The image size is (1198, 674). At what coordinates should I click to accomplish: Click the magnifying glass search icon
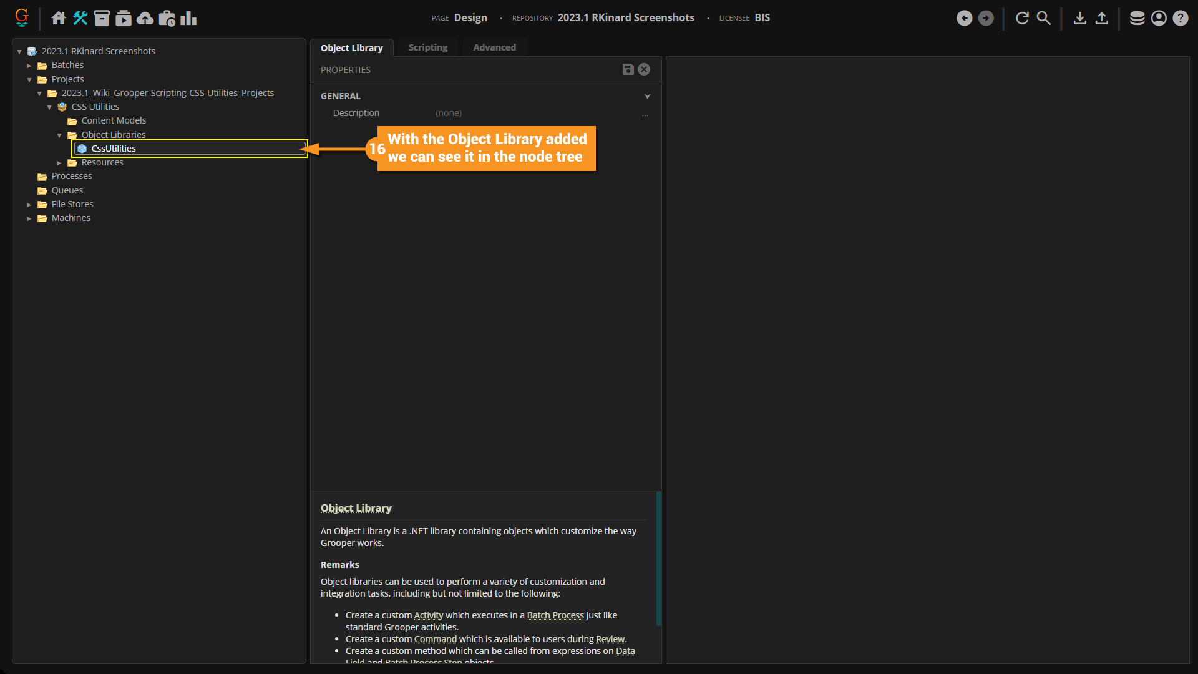click(x=1044, y=18)
